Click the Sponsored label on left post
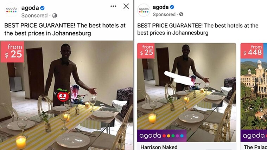 (34, 15)
